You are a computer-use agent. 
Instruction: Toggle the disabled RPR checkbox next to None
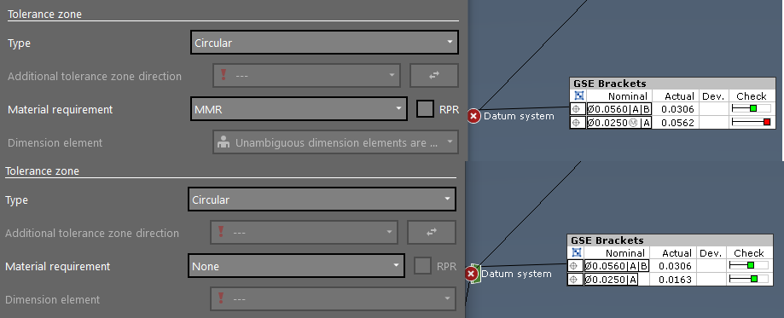point(422,266)
